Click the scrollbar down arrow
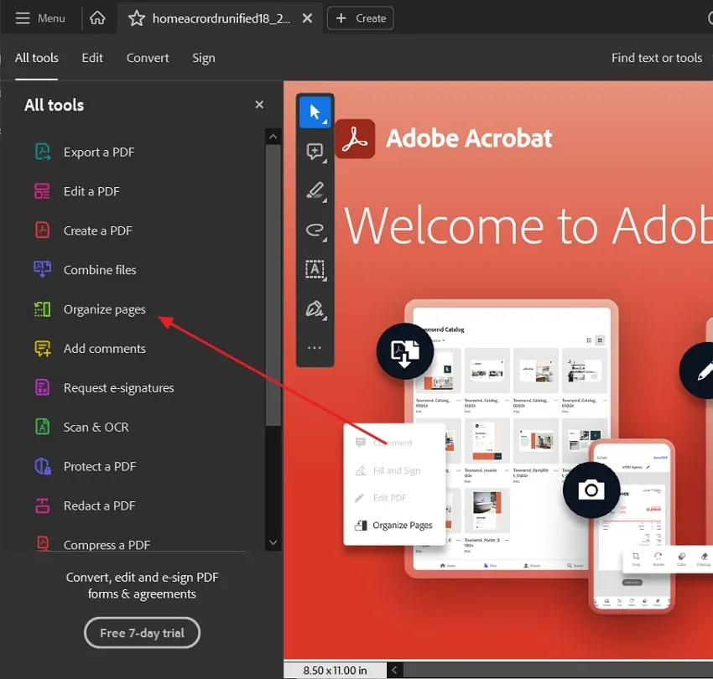 (273, 542)
